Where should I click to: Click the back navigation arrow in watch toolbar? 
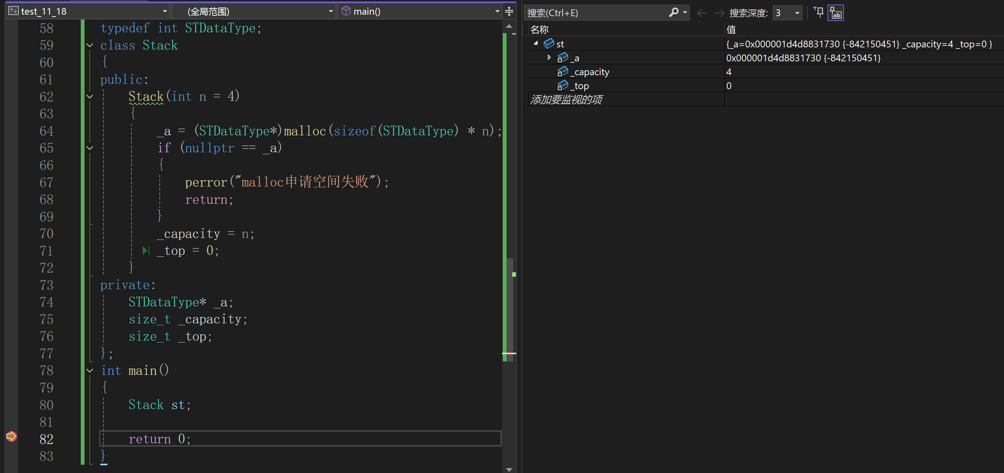click(702, 13)
